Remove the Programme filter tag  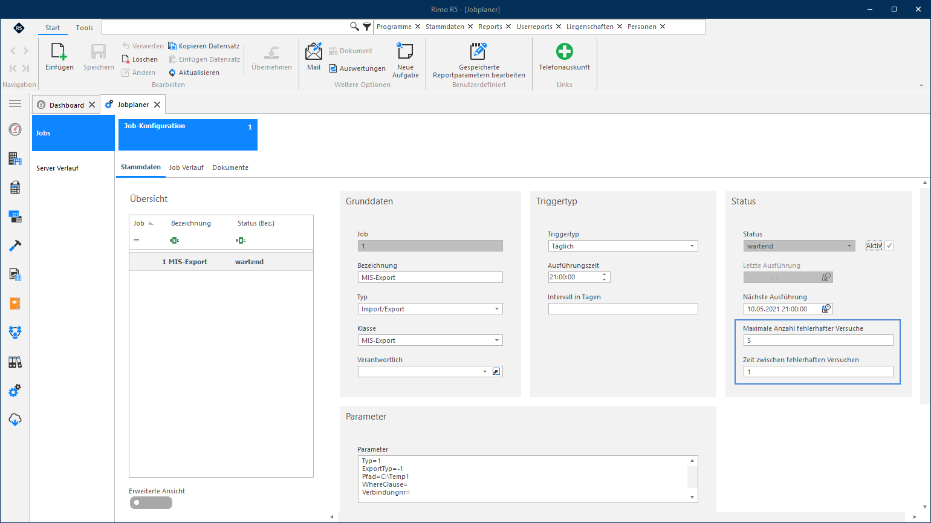pyautogui.click(x=418, y=27)
